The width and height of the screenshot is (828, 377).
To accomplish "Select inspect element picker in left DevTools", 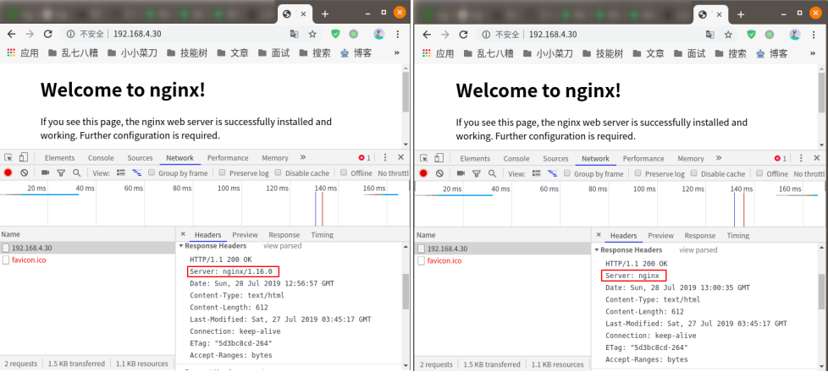I will (x=8, y=158).
